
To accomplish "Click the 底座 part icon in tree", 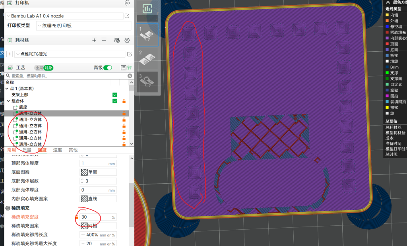I will (x=16, y=107).
